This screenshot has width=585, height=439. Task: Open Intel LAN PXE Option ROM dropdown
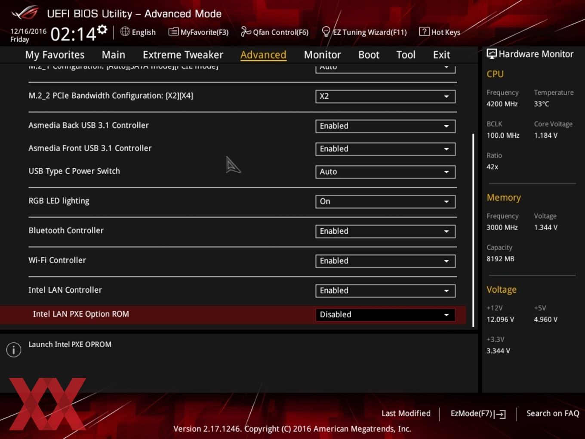pyautogui.click(x=385, y=315)
